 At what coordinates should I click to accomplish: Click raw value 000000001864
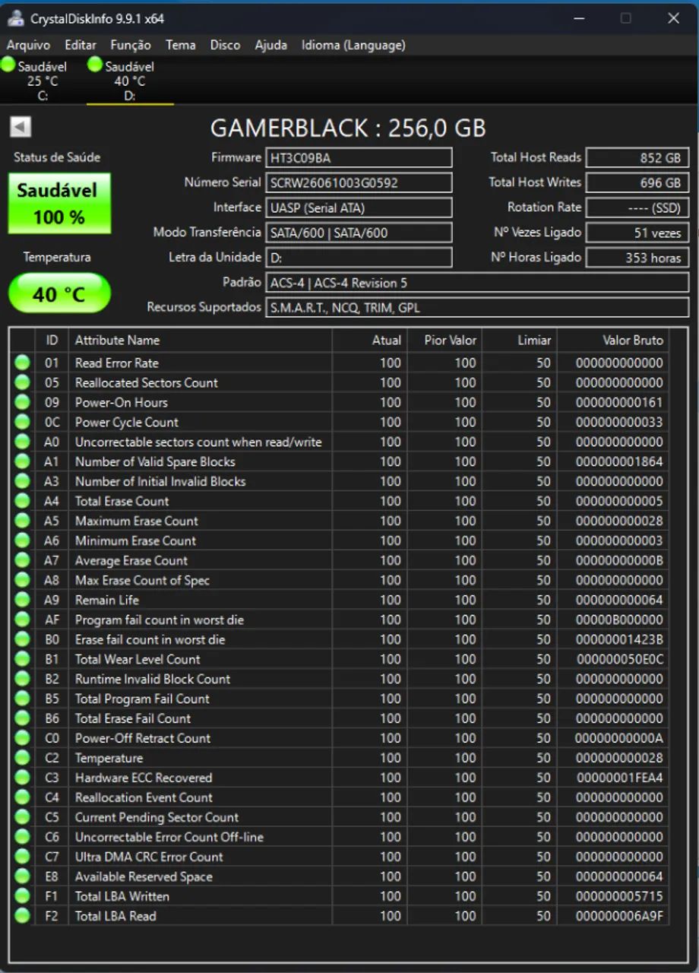coord(619,461)
